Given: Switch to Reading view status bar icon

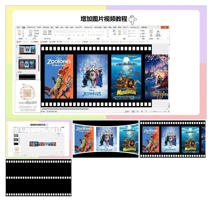Looking at the screenshot, I should (x=142, y=112).
